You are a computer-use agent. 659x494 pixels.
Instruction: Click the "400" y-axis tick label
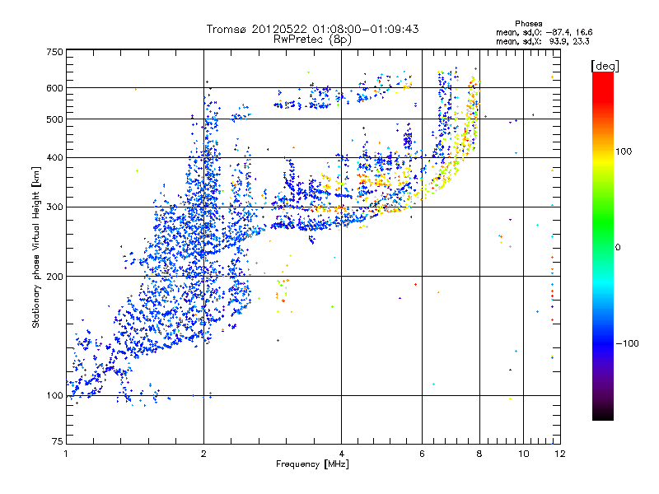click(x=54, y=158)
